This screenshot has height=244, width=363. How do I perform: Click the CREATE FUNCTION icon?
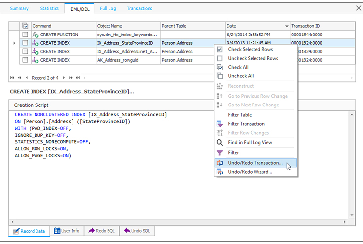36,35
